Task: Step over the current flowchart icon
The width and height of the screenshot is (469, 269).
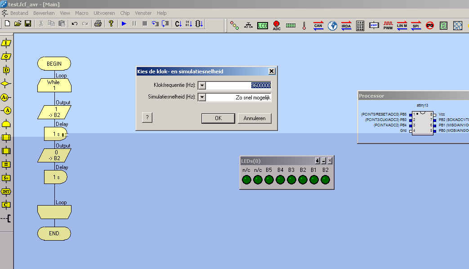Action: click(165, 24)
